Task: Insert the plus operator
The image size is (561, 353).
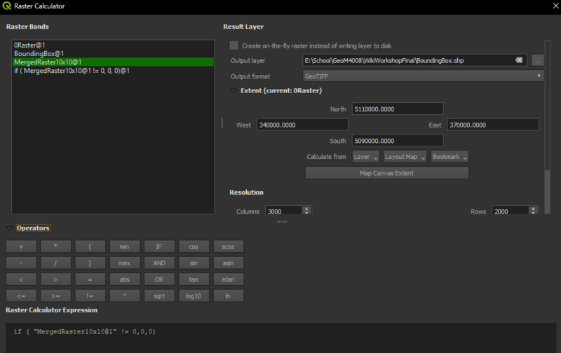Action: point(21,247)
